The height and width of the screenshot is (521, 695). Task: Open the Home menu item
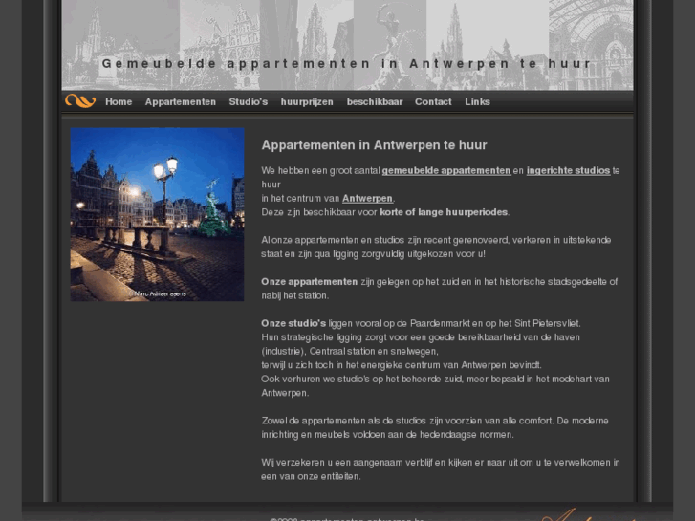(x=119, y=102)
